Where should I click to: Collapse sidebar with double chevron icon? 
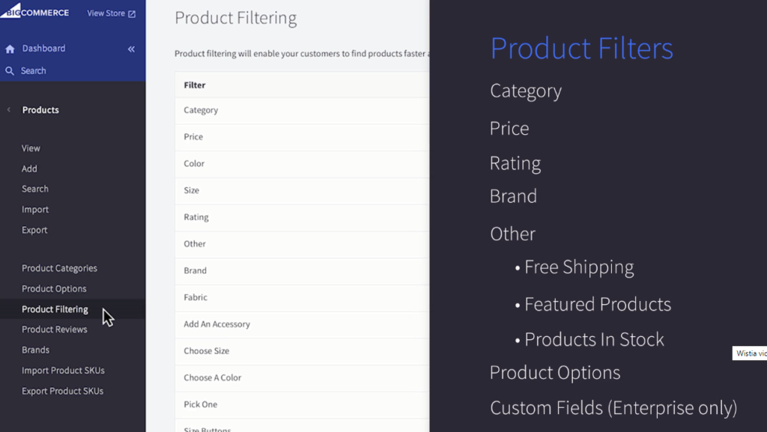tap(131, 49)
